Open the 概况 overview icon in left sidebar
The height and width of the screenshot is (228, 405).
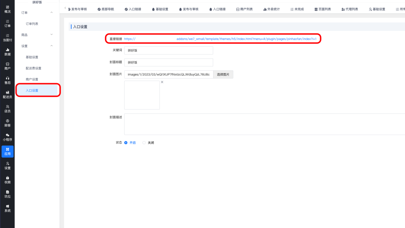[7, 9]
